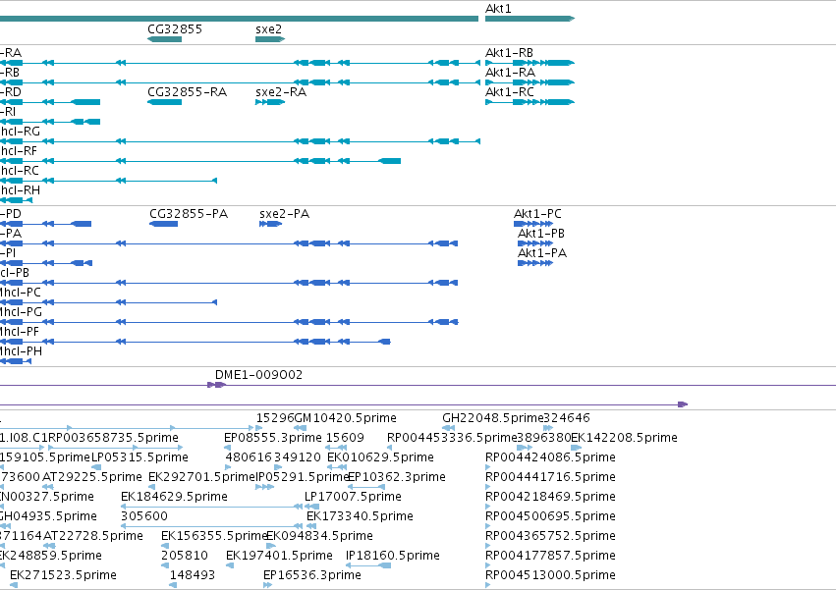Click the sxe2-RA transcript label
836x590 pixels.
tap(281, 92)
